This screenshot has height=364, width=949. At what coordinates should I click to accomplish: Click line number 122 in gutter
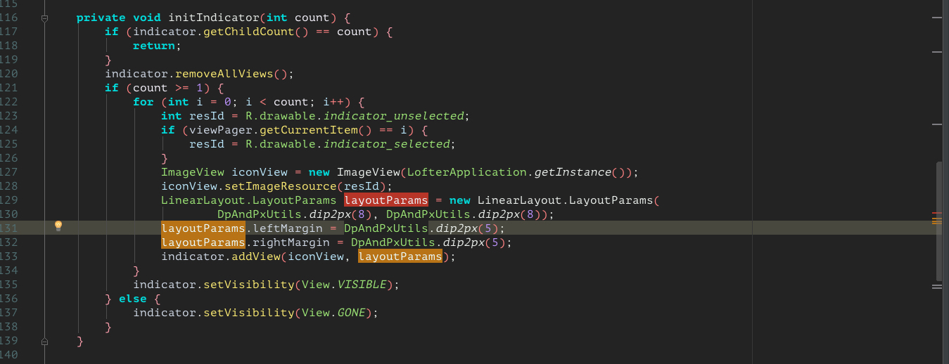[10, 102]
